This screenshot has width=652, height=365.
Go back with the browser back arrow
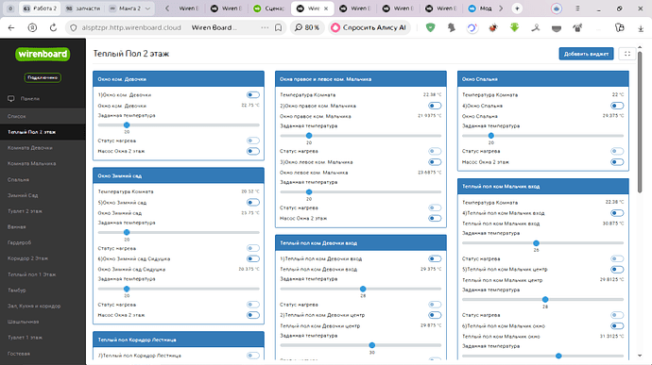[11, 27]
